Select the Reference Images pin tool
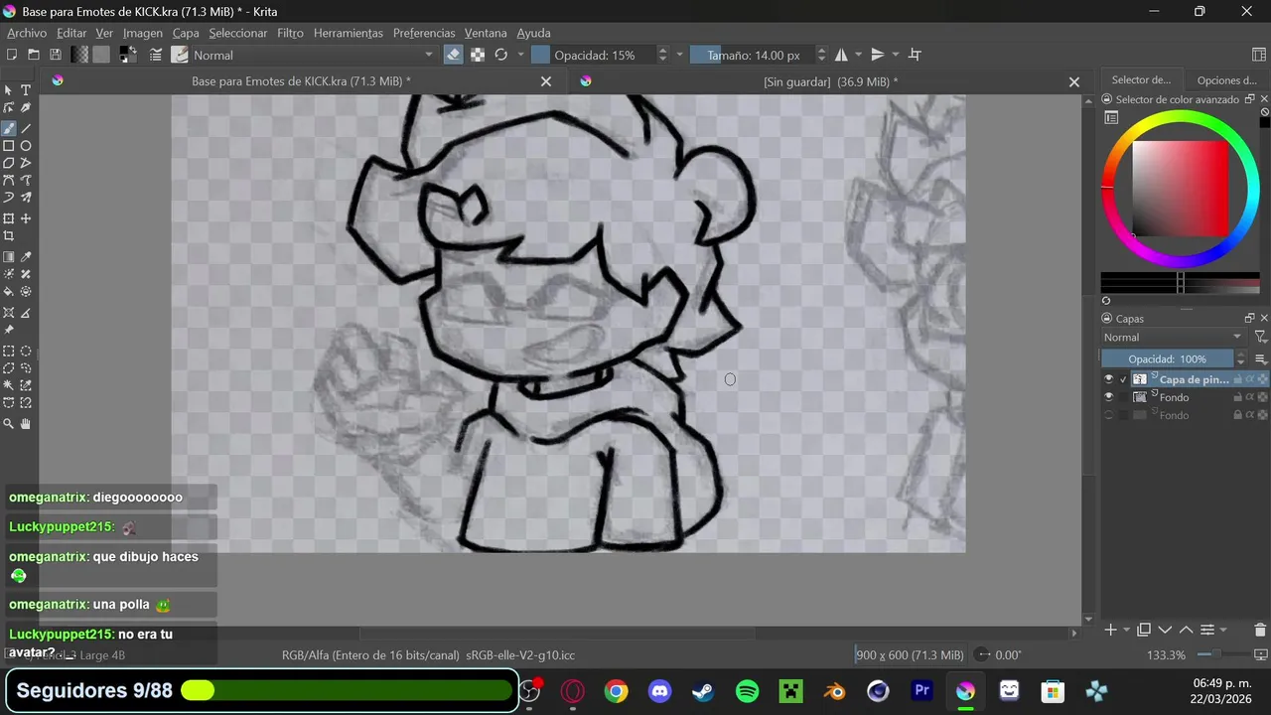 pos(9,330)
